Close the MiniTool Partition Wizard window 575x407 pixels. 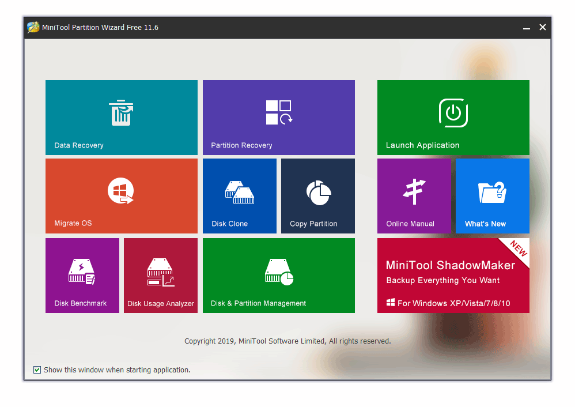(x=542, y=28)
